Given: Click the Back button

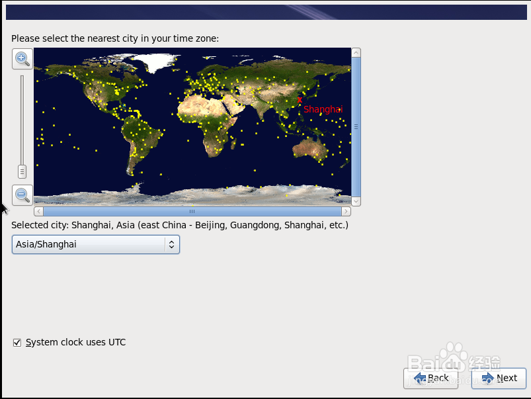Looking at the screenshot, I should pyautogui.click(x=430, y=378).
